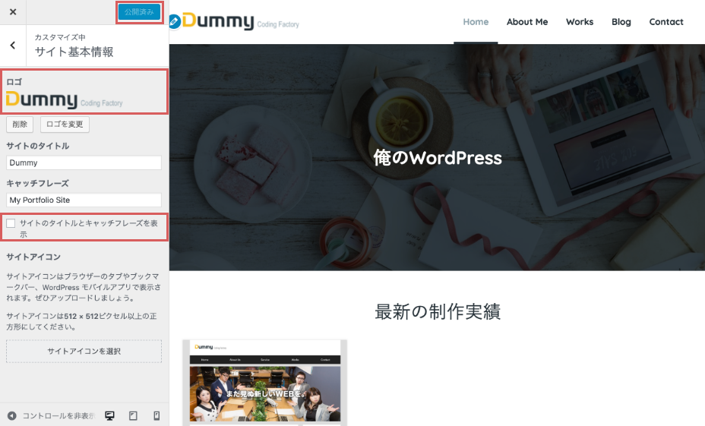Click the ロゴを変更 button
The image size is (705, 426).
[x=65, y=125]
